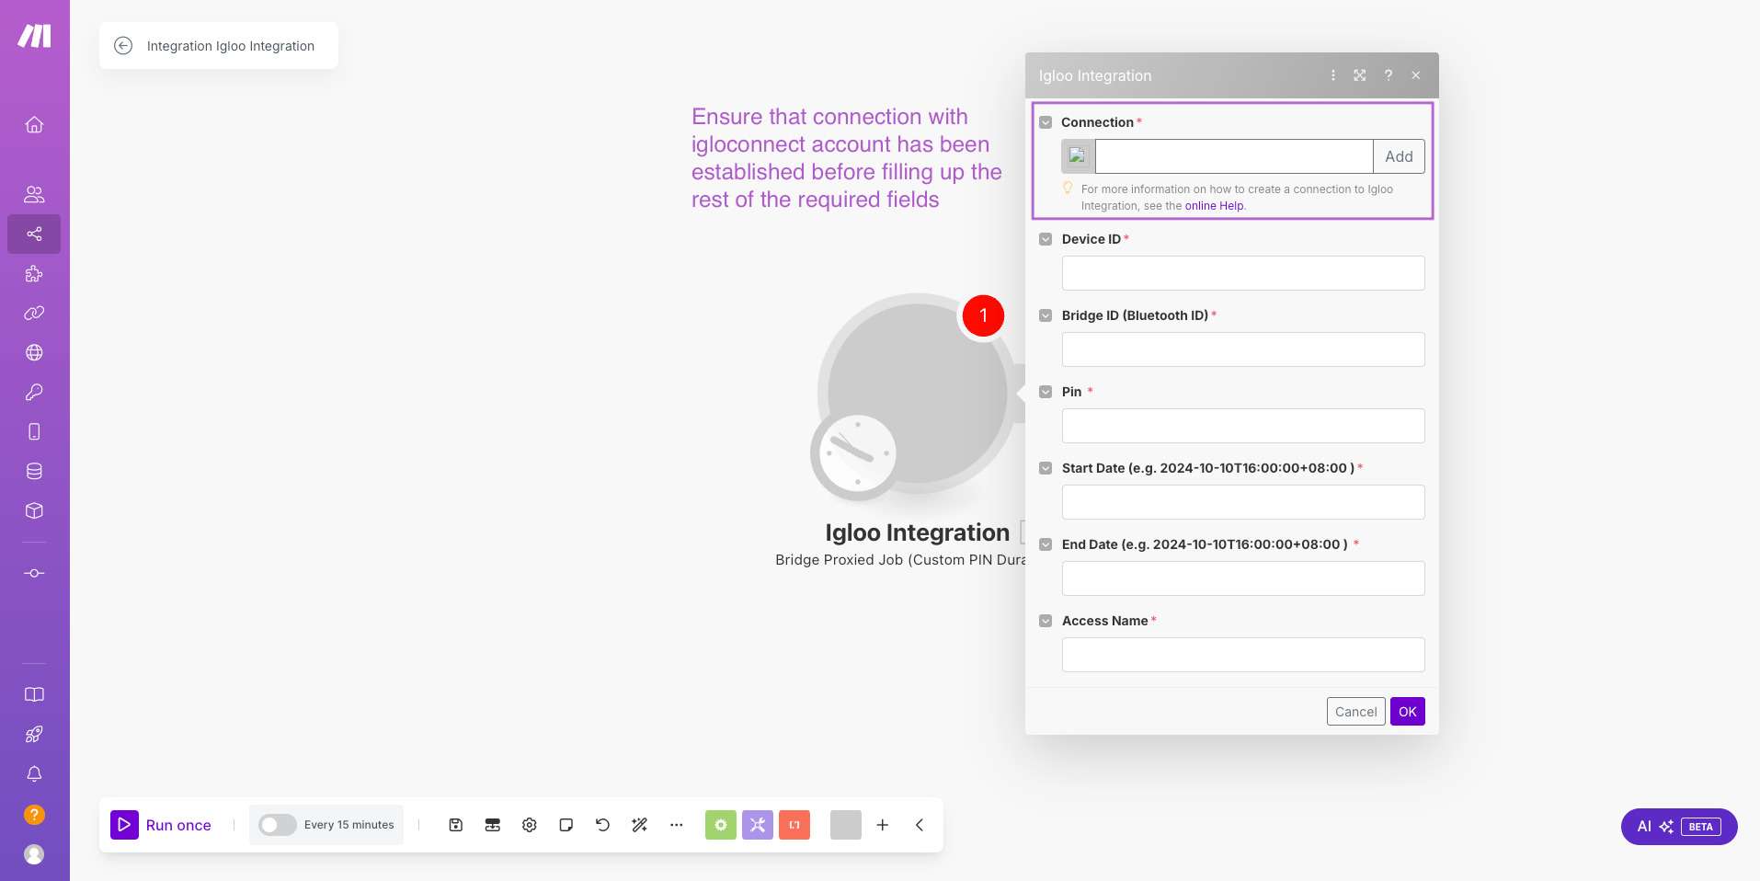Click the gray favorite module square in the toolbar

pyautogui.click(x=846, y=825)
